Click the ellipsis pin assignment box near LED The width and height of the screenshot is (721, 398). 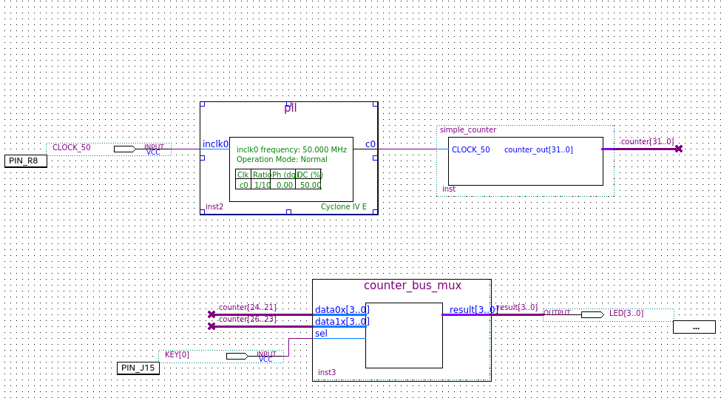[694, 327]
